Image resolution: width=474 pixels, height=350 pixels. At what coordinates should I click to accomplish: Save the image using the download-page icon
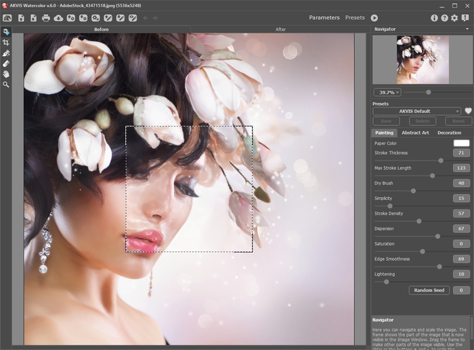34,18
